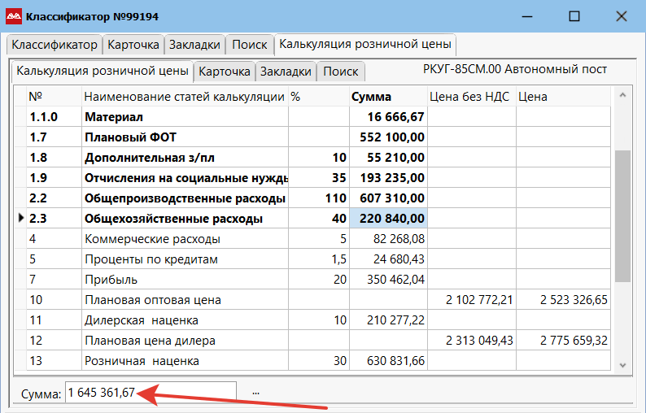Click the Прибыль row name cell
Screen dimensions: 646x413
(186, 280)
